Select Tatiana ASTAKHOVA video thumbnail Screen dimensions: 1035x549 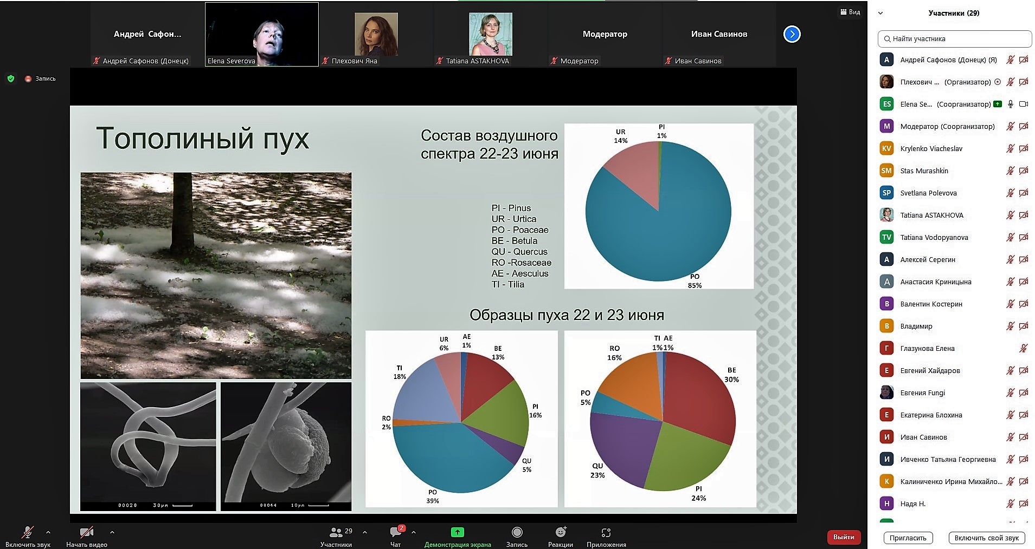491,34
